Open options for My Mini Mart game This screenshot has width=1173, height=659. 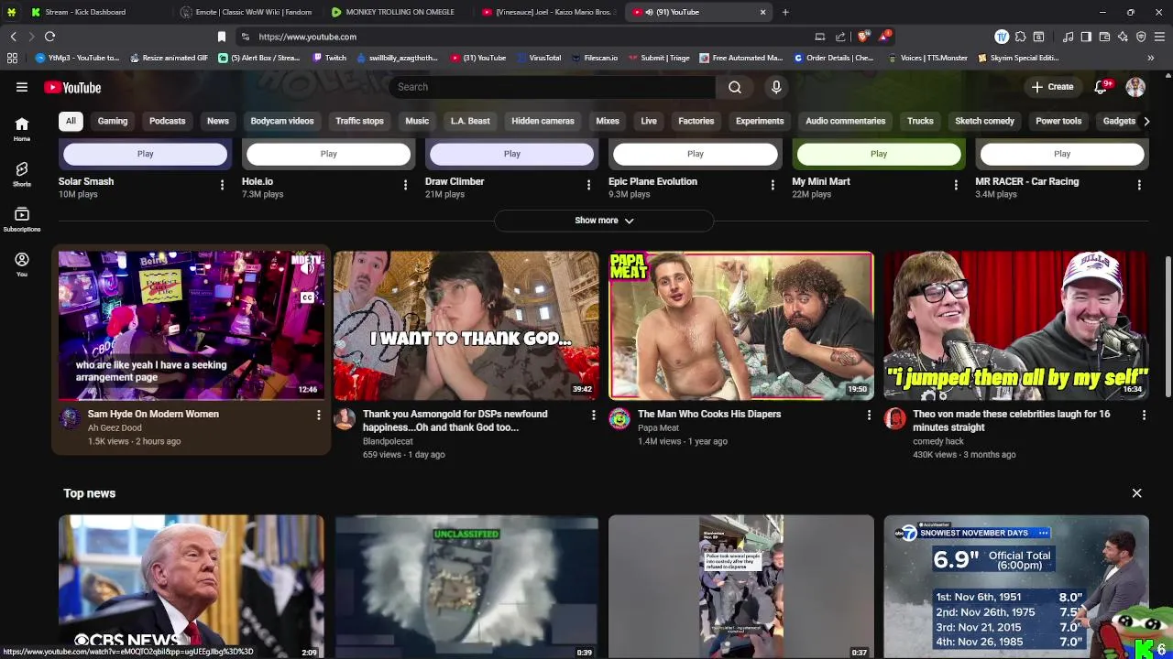coord(956,185)
